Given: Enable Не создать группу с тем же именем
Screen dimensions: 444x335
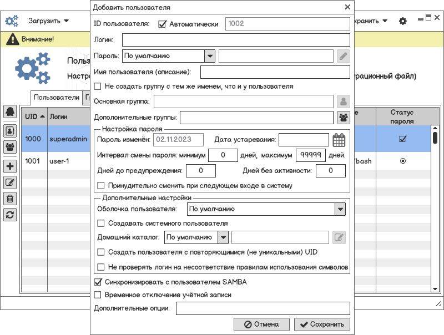Looking at the screenshot, I should (98, 87).
